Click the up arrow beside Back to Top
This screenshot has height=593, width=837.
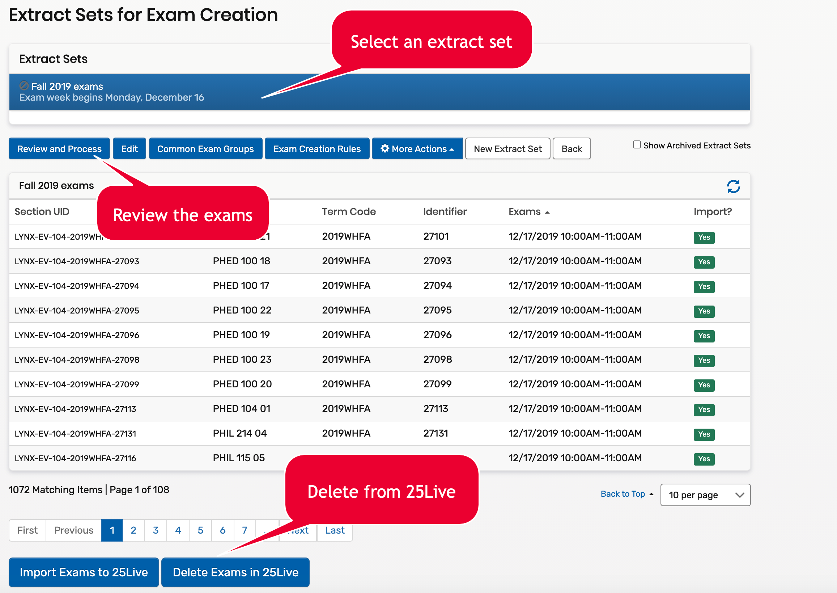[651, 495]
